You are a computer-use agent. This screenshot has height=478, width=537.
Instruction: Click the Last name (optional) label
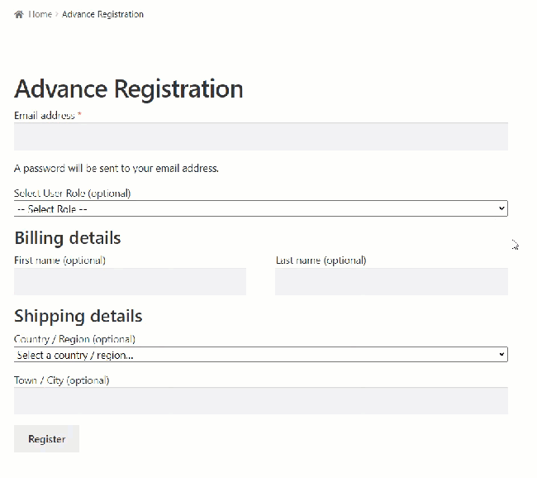click(x=321, y=261)
